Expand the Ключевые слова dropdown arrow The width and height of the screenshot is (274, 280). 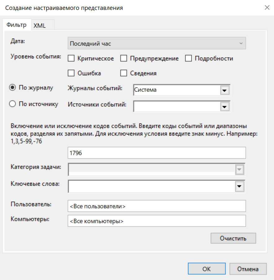[x=239, y=186]
